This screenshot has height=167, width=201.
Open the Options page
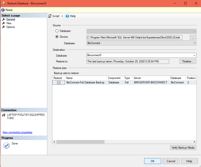[11, 27]
